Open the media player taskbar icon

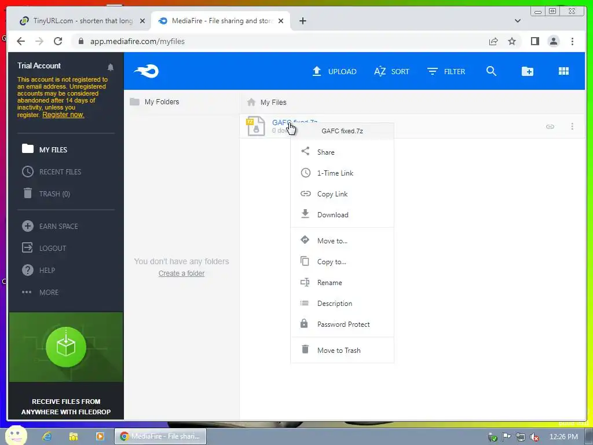point(100,436)
